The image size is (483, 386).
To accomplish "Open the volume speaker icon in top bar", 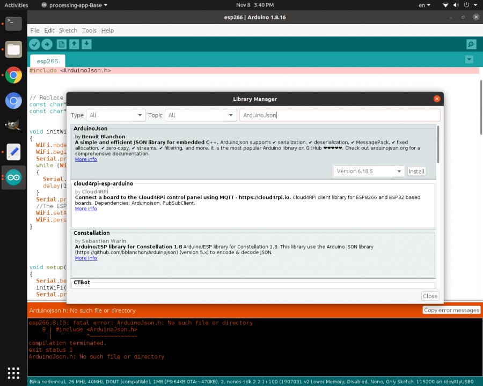I will 456,5.
